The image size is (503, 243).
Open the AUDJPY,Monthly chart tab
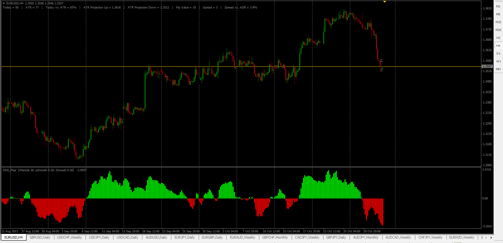coord(366,238)
